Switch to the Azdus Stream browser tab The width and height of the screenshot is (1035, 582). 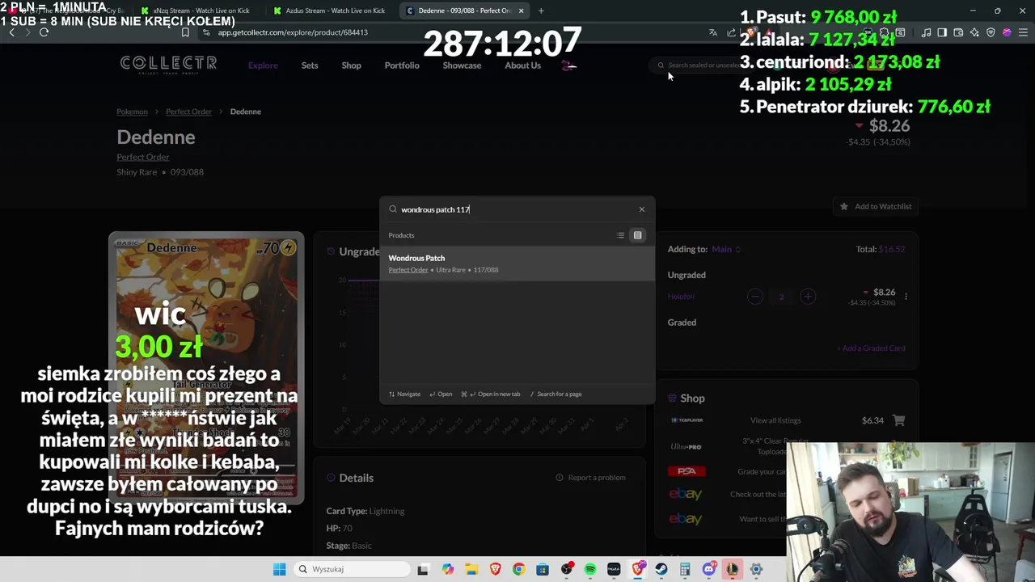(335, 11)
